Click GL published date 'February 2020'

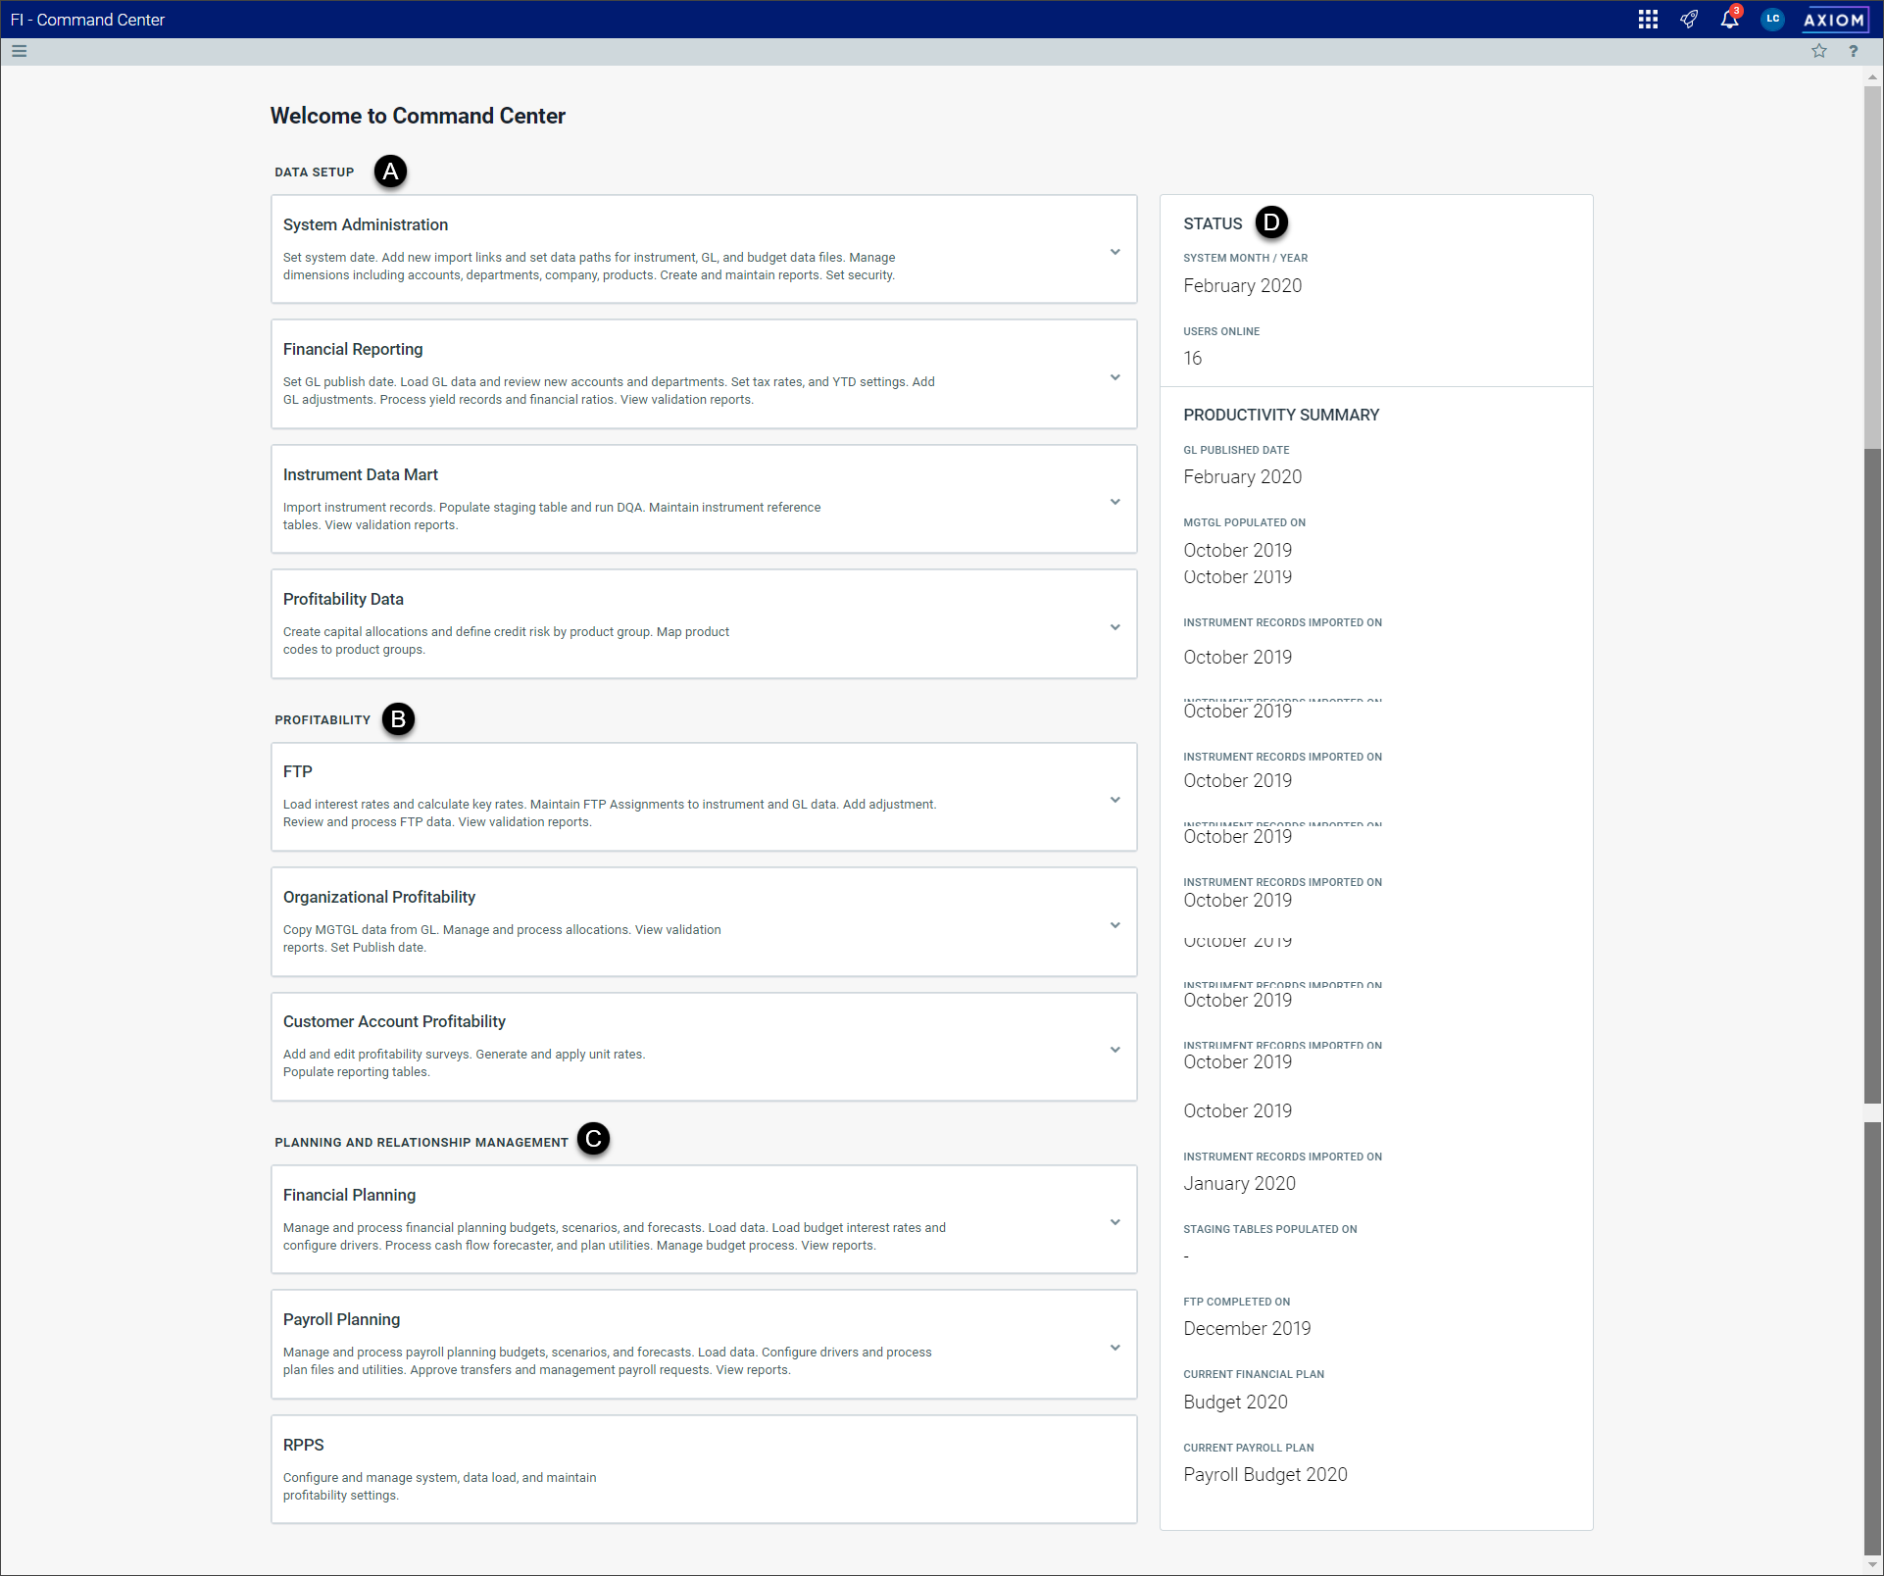pos(1242,476)
